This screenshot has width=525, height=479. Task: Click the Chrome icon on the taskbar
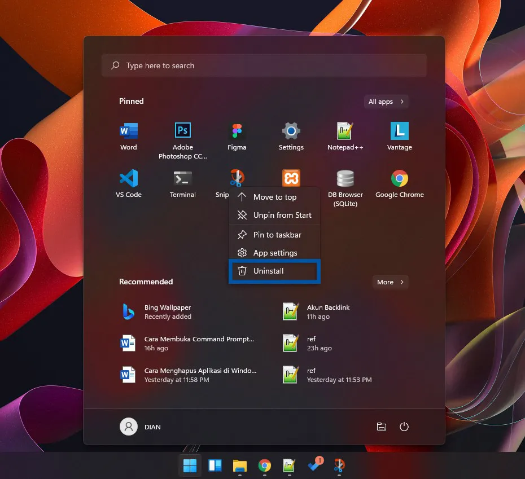(265, 466)
